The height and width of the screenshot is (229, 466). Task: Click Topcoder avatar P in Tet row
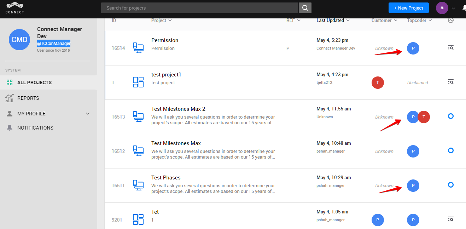point(413,220)
